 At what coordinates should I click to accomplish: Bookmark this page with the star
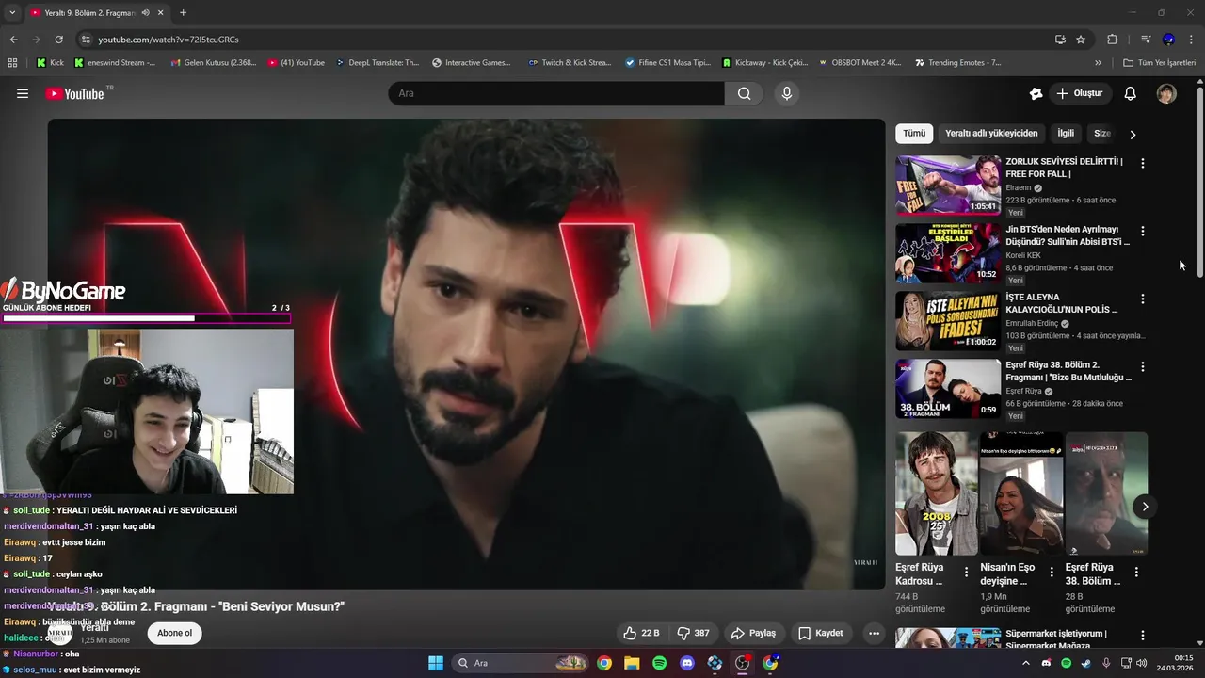pyautogui.click(x=1081, y=40)
